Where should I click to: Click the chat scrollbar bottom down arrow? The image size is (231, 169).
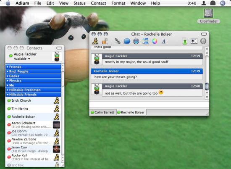click(207, 97)
